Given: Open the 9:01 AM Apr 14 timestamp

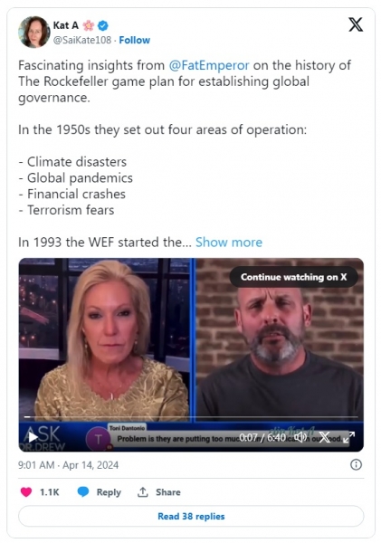Looking at the screenshot, I should tap(68, 465).
